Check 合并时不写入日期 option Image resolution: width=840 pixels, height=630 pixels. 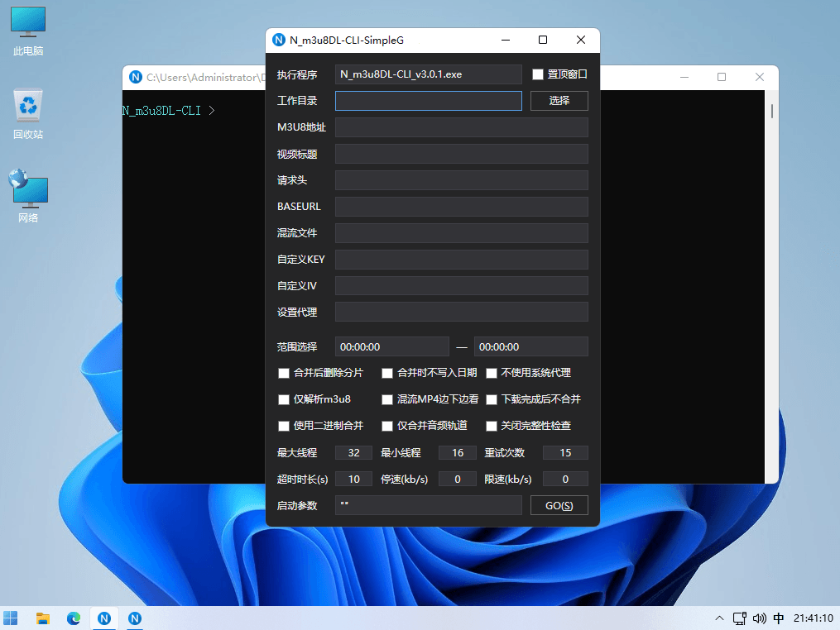click(x=387, y=373)
